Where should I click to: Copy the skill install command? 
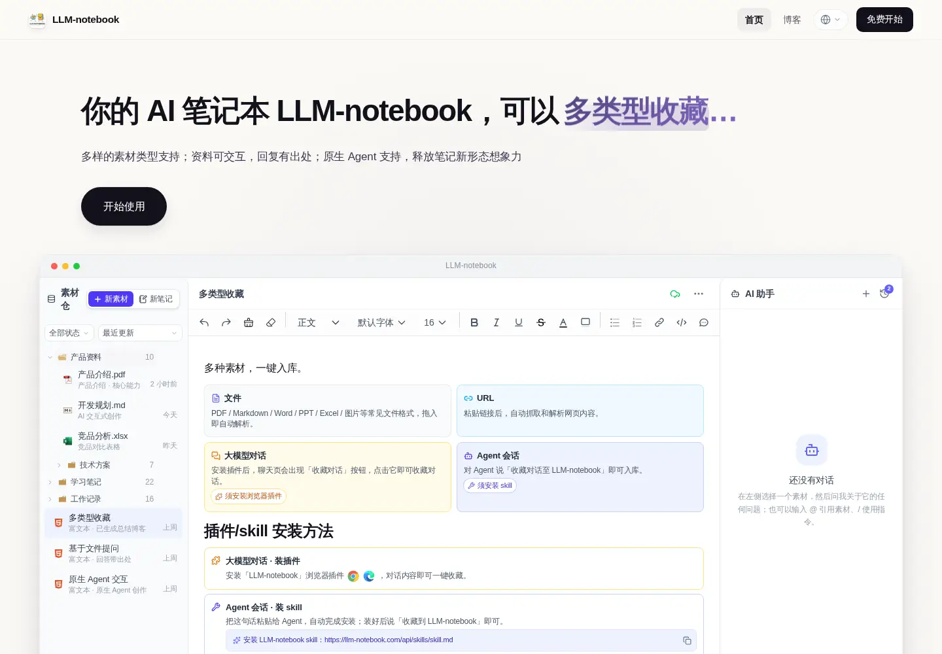[687, 641]
